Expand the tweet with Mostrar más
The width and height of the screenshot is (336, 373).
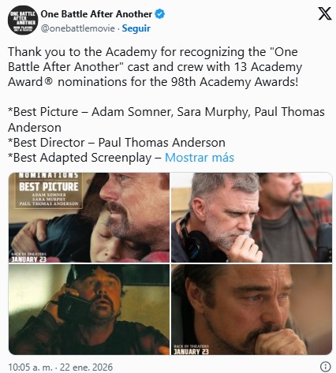(x=200, y=158)
